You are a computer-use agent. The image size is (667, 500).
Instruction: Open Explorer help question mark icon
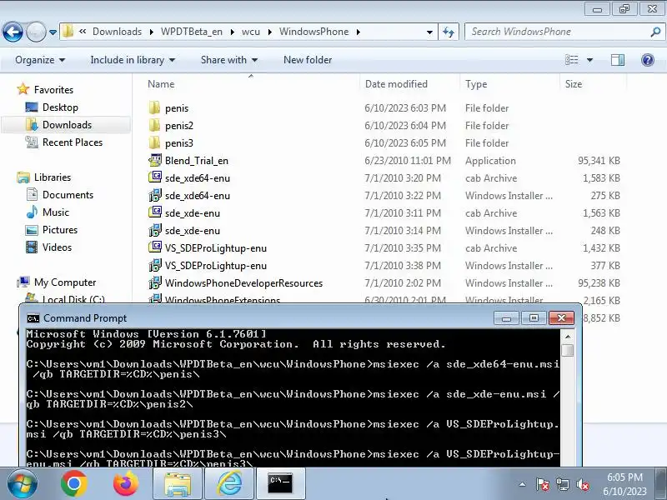(x=648, y=60)
